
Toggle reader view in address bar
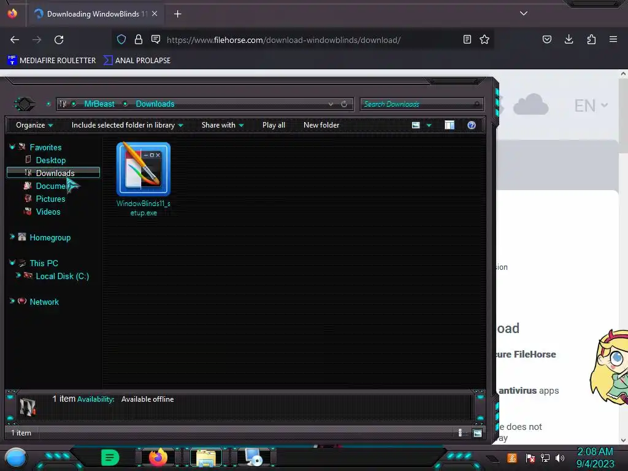467,39
